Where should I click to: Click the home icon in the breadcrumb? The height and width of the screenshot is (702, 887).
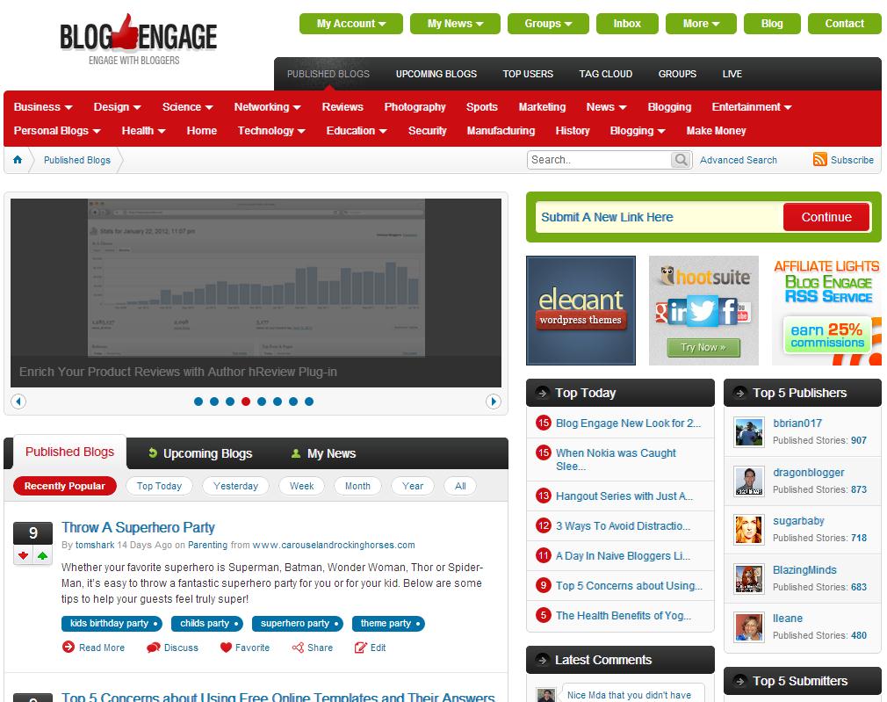coord(18,160)
